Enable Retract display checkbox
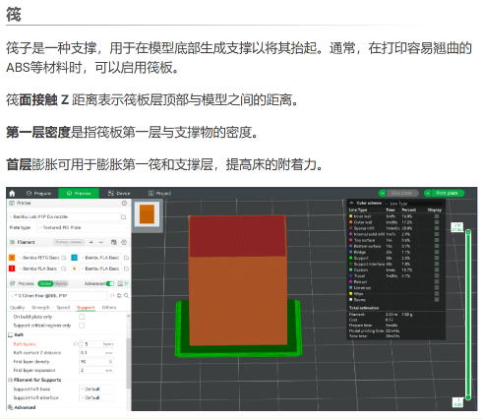This screenshot has width=482, height=419. (437, 281)
